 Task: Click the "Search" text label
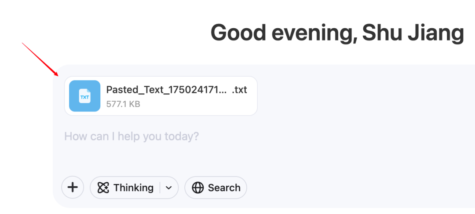[x=224, y=188]
